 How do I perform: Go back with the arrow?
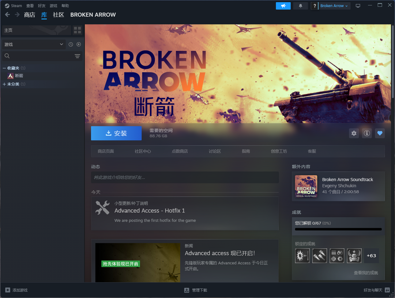click(7, 15)
